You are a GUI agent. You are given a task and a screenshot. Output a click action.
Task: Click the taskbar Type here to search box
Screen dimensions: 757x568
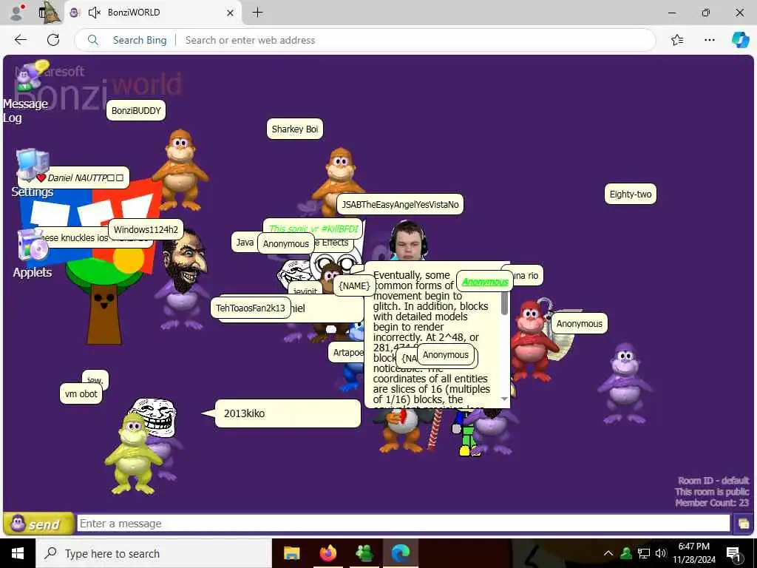154,553
